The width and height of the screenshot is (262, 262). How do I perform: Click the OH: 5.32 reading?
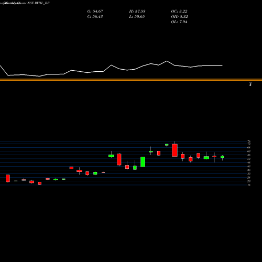coord(179,17)
